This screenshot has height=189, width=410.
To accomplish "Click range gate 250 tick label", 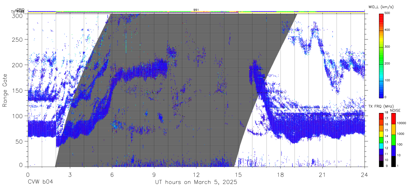I will (x=18, y=39).
